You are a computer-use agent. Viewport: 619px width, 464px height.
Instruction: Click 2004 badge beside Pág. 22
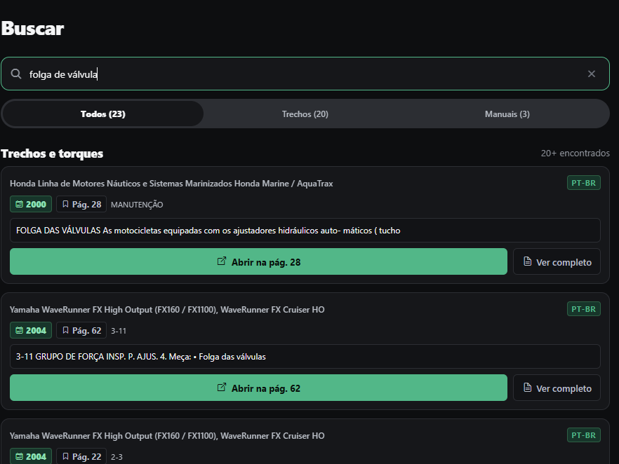click(31, 456)
